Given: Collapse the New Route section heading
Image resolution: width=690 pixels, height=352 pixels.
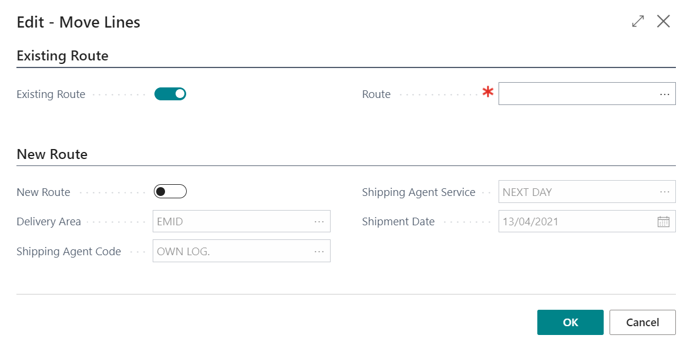Looking at the screenshot, I should [52, 154].
